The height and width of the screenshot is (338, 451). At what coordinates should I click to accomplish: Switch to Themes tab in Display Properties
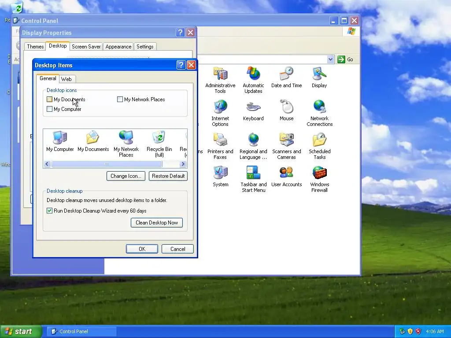coord(35,47)
